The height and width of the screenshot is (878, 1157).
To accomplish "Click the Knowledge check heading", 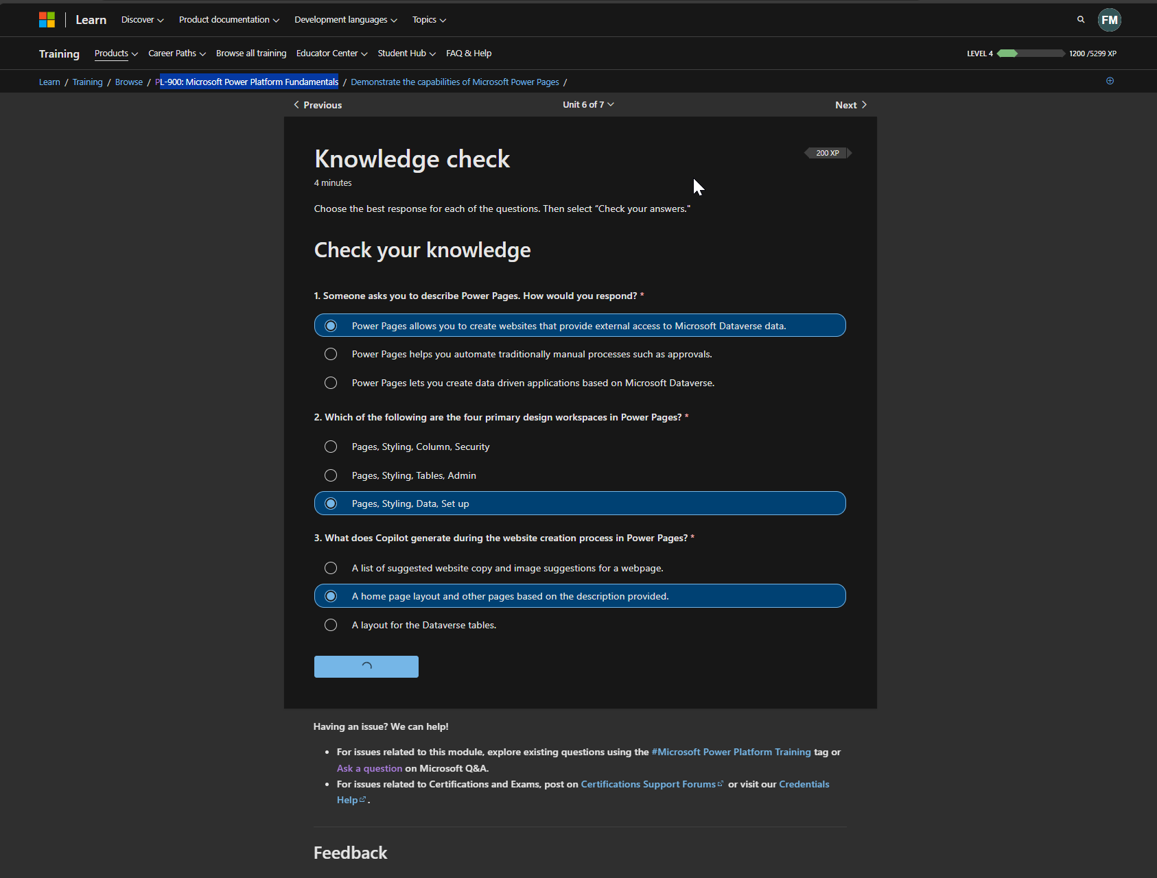I will pos(412,159).
